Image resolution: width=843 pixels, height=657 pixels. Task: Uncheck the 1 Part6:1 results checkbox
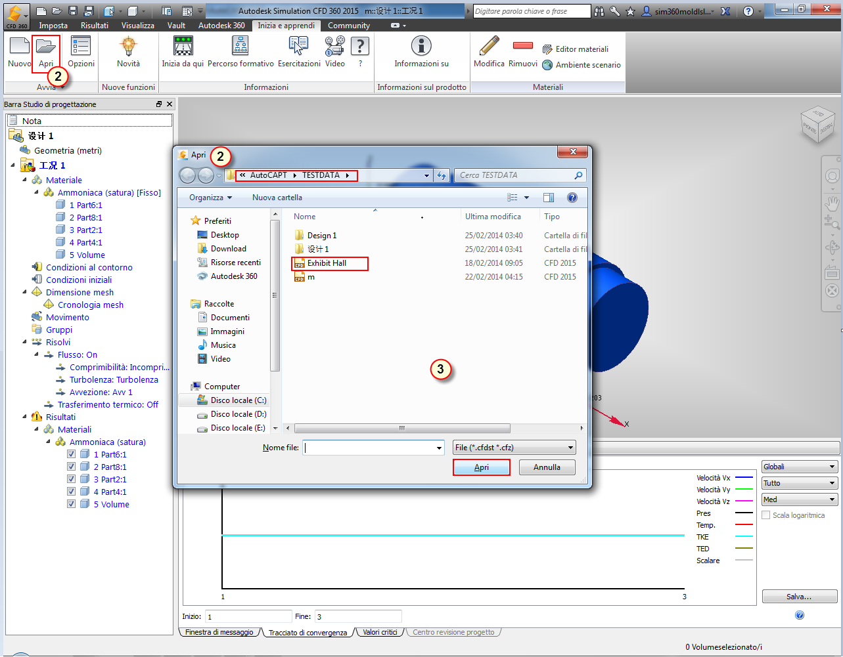[72, 454]
